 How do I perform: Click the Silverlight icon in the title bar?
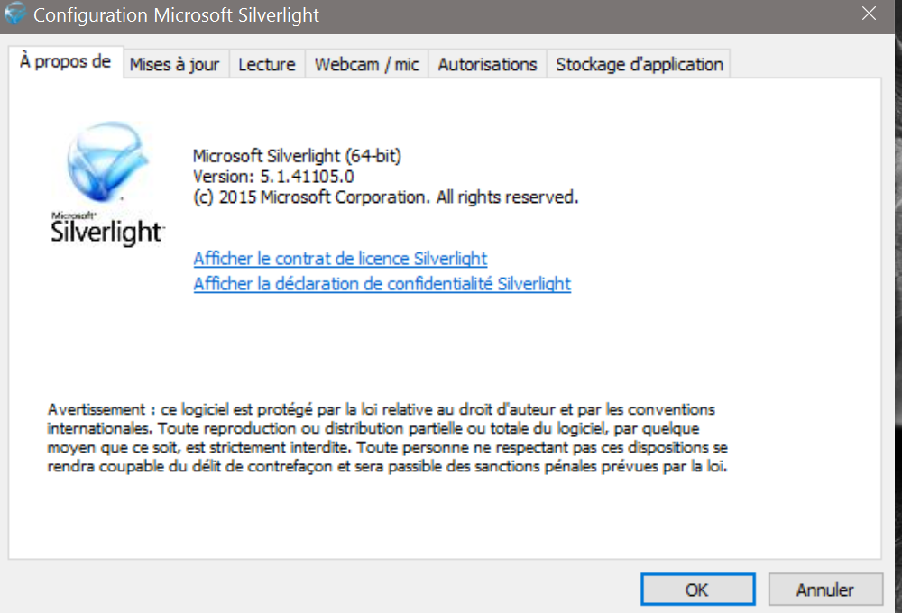coord(15,15)
